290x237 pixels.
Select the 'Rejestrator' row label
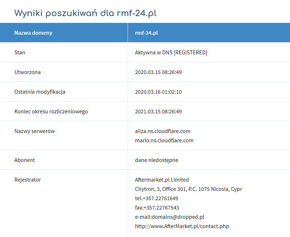(28, 180)
